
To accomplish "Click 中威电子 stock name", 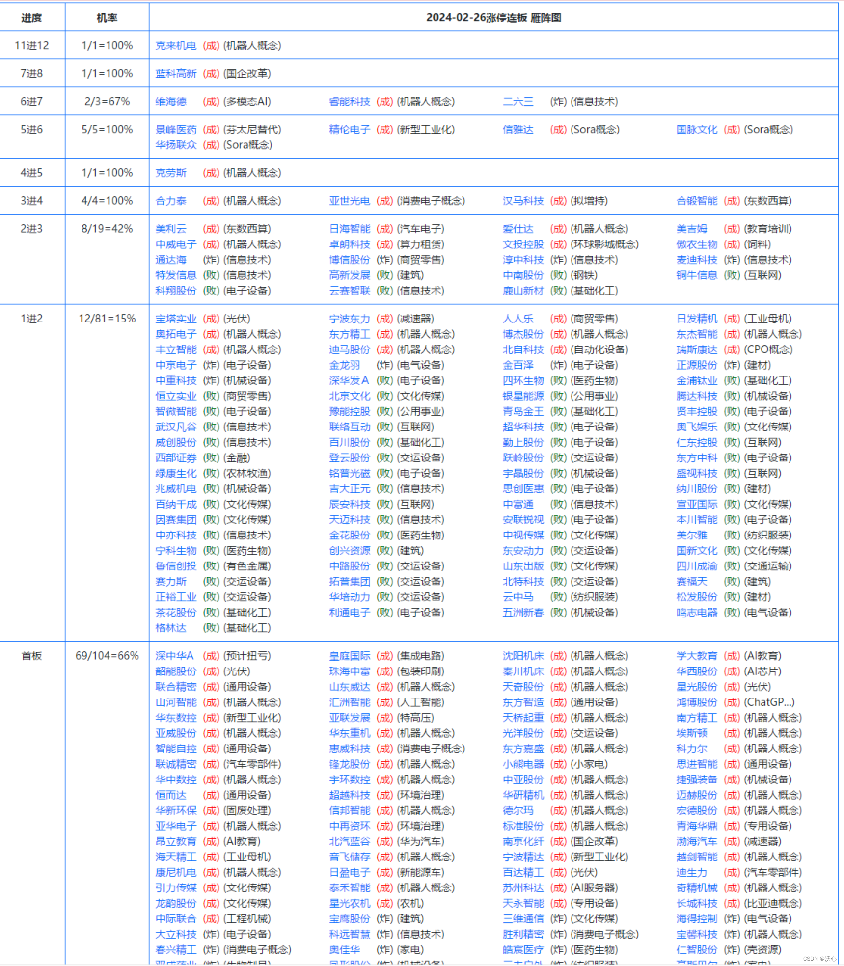I will click(x=176, y=244).
